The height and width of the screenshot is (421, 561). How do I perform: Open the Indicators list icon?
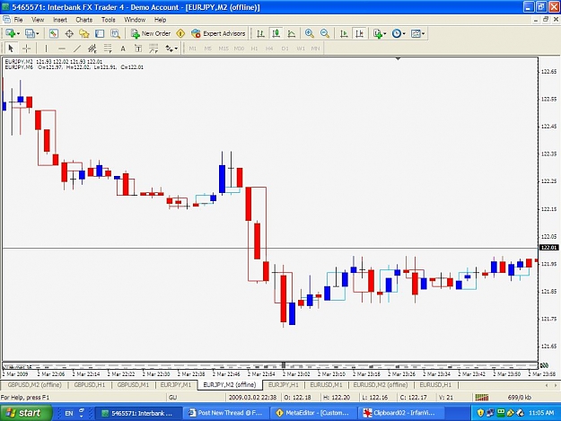coord(378,33)
